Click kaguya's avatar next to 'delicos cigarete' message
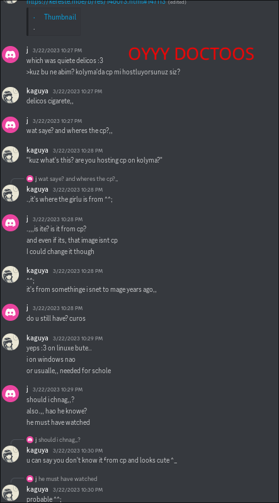279x503 pixels. click(x=10, y=95)
